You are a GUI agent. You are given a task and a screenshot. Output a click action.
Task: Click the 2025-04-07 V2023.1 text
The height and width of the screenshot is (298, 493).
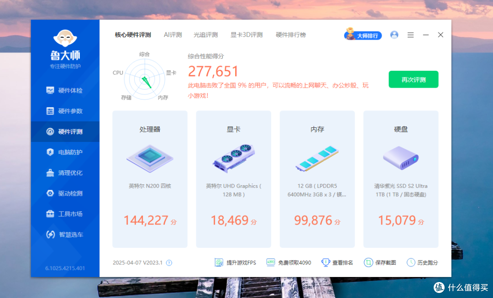coord(138,263)
